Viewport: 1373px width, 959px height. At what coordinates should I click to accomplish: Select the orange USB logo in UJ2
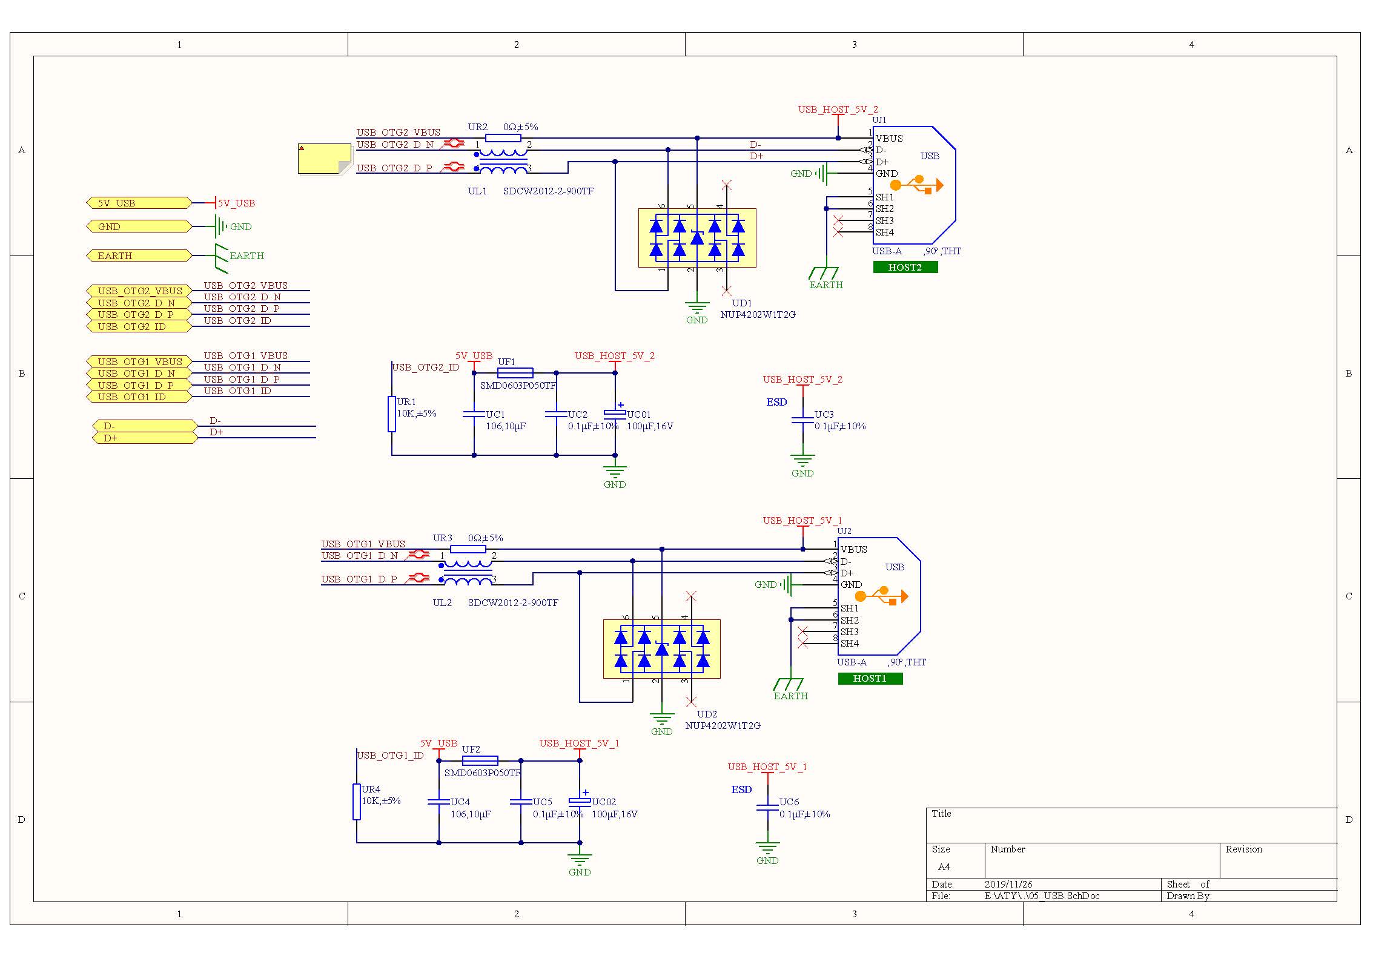point(881,596)
